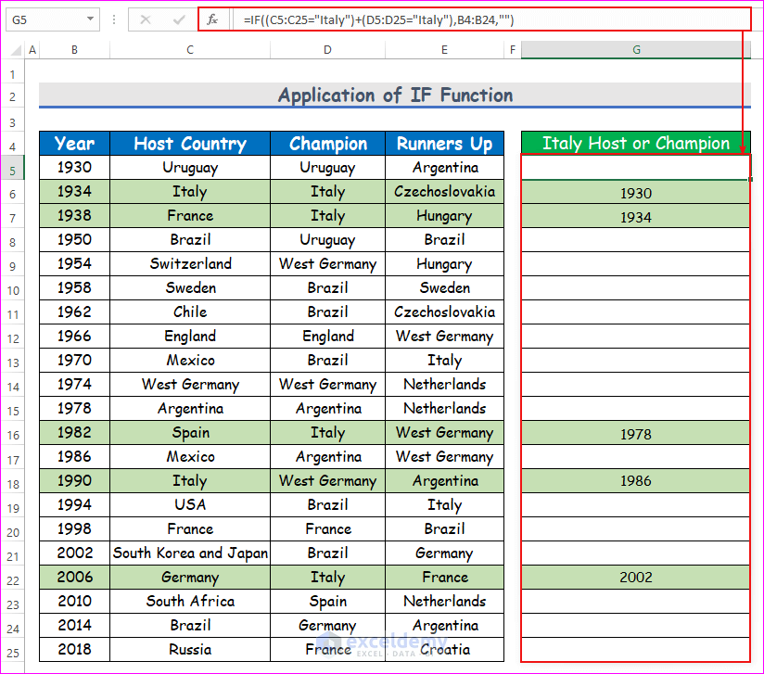Select the active cell G5
The width and height of the screenshot is (764, 674).
[x=636, y=168]
